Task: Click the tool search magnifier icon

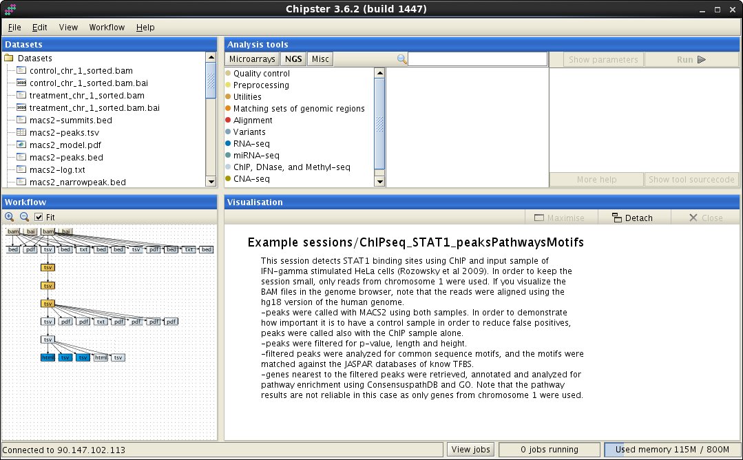Action: click(x=402, y=59)
